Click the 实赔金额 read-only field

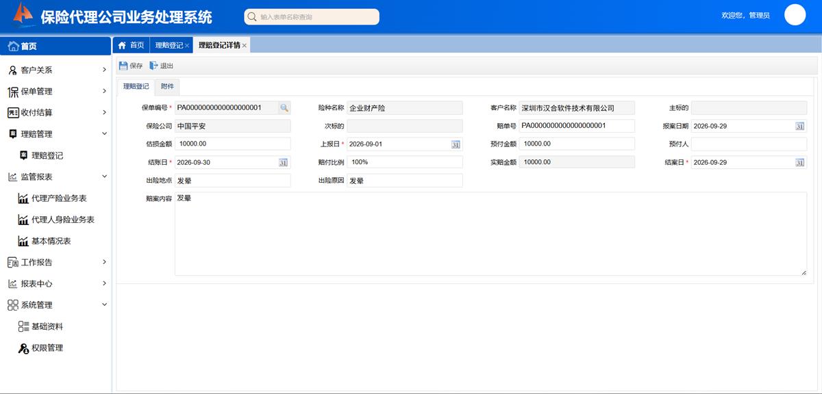click(577, 162)
